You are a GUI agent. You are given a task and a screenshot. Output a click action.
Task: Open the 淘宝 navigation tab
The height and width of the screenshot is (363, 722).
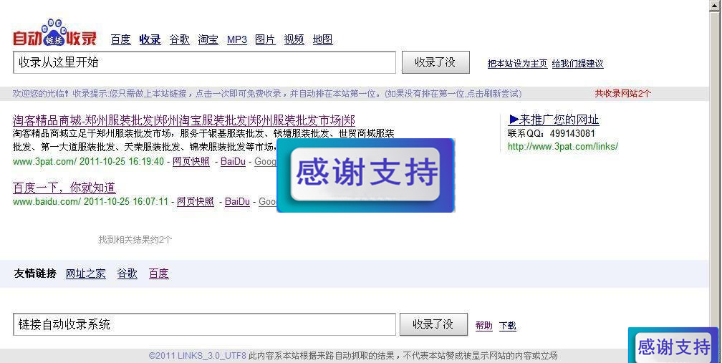click(x=208, y=39)
